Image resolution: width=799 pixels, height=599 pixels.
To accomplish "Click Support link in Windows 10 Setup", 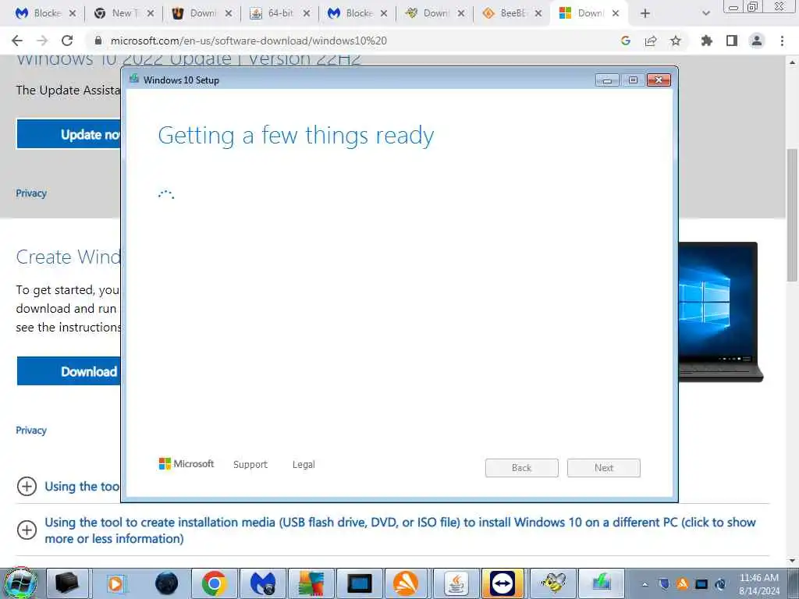I will pyautogui.click(x=250, y=465).
